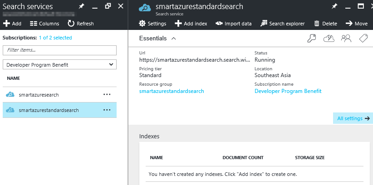Click the Filter items input field
Viewport: 373px width, 185px height.
pos(60,50)
